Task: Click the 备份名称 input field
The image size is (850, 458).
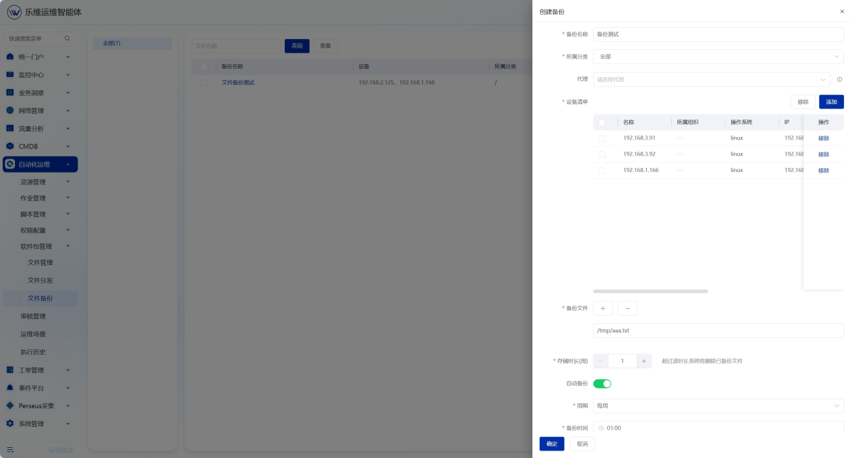Action: tap(718, 34)
